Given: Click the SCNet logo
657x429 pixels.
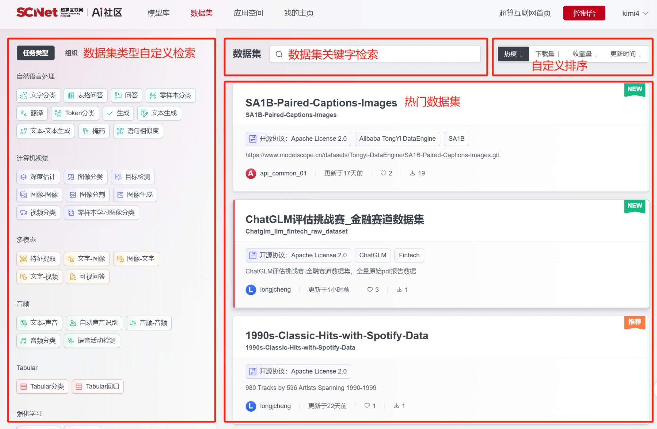Looking at the screenshot, I should coord(37,12).
